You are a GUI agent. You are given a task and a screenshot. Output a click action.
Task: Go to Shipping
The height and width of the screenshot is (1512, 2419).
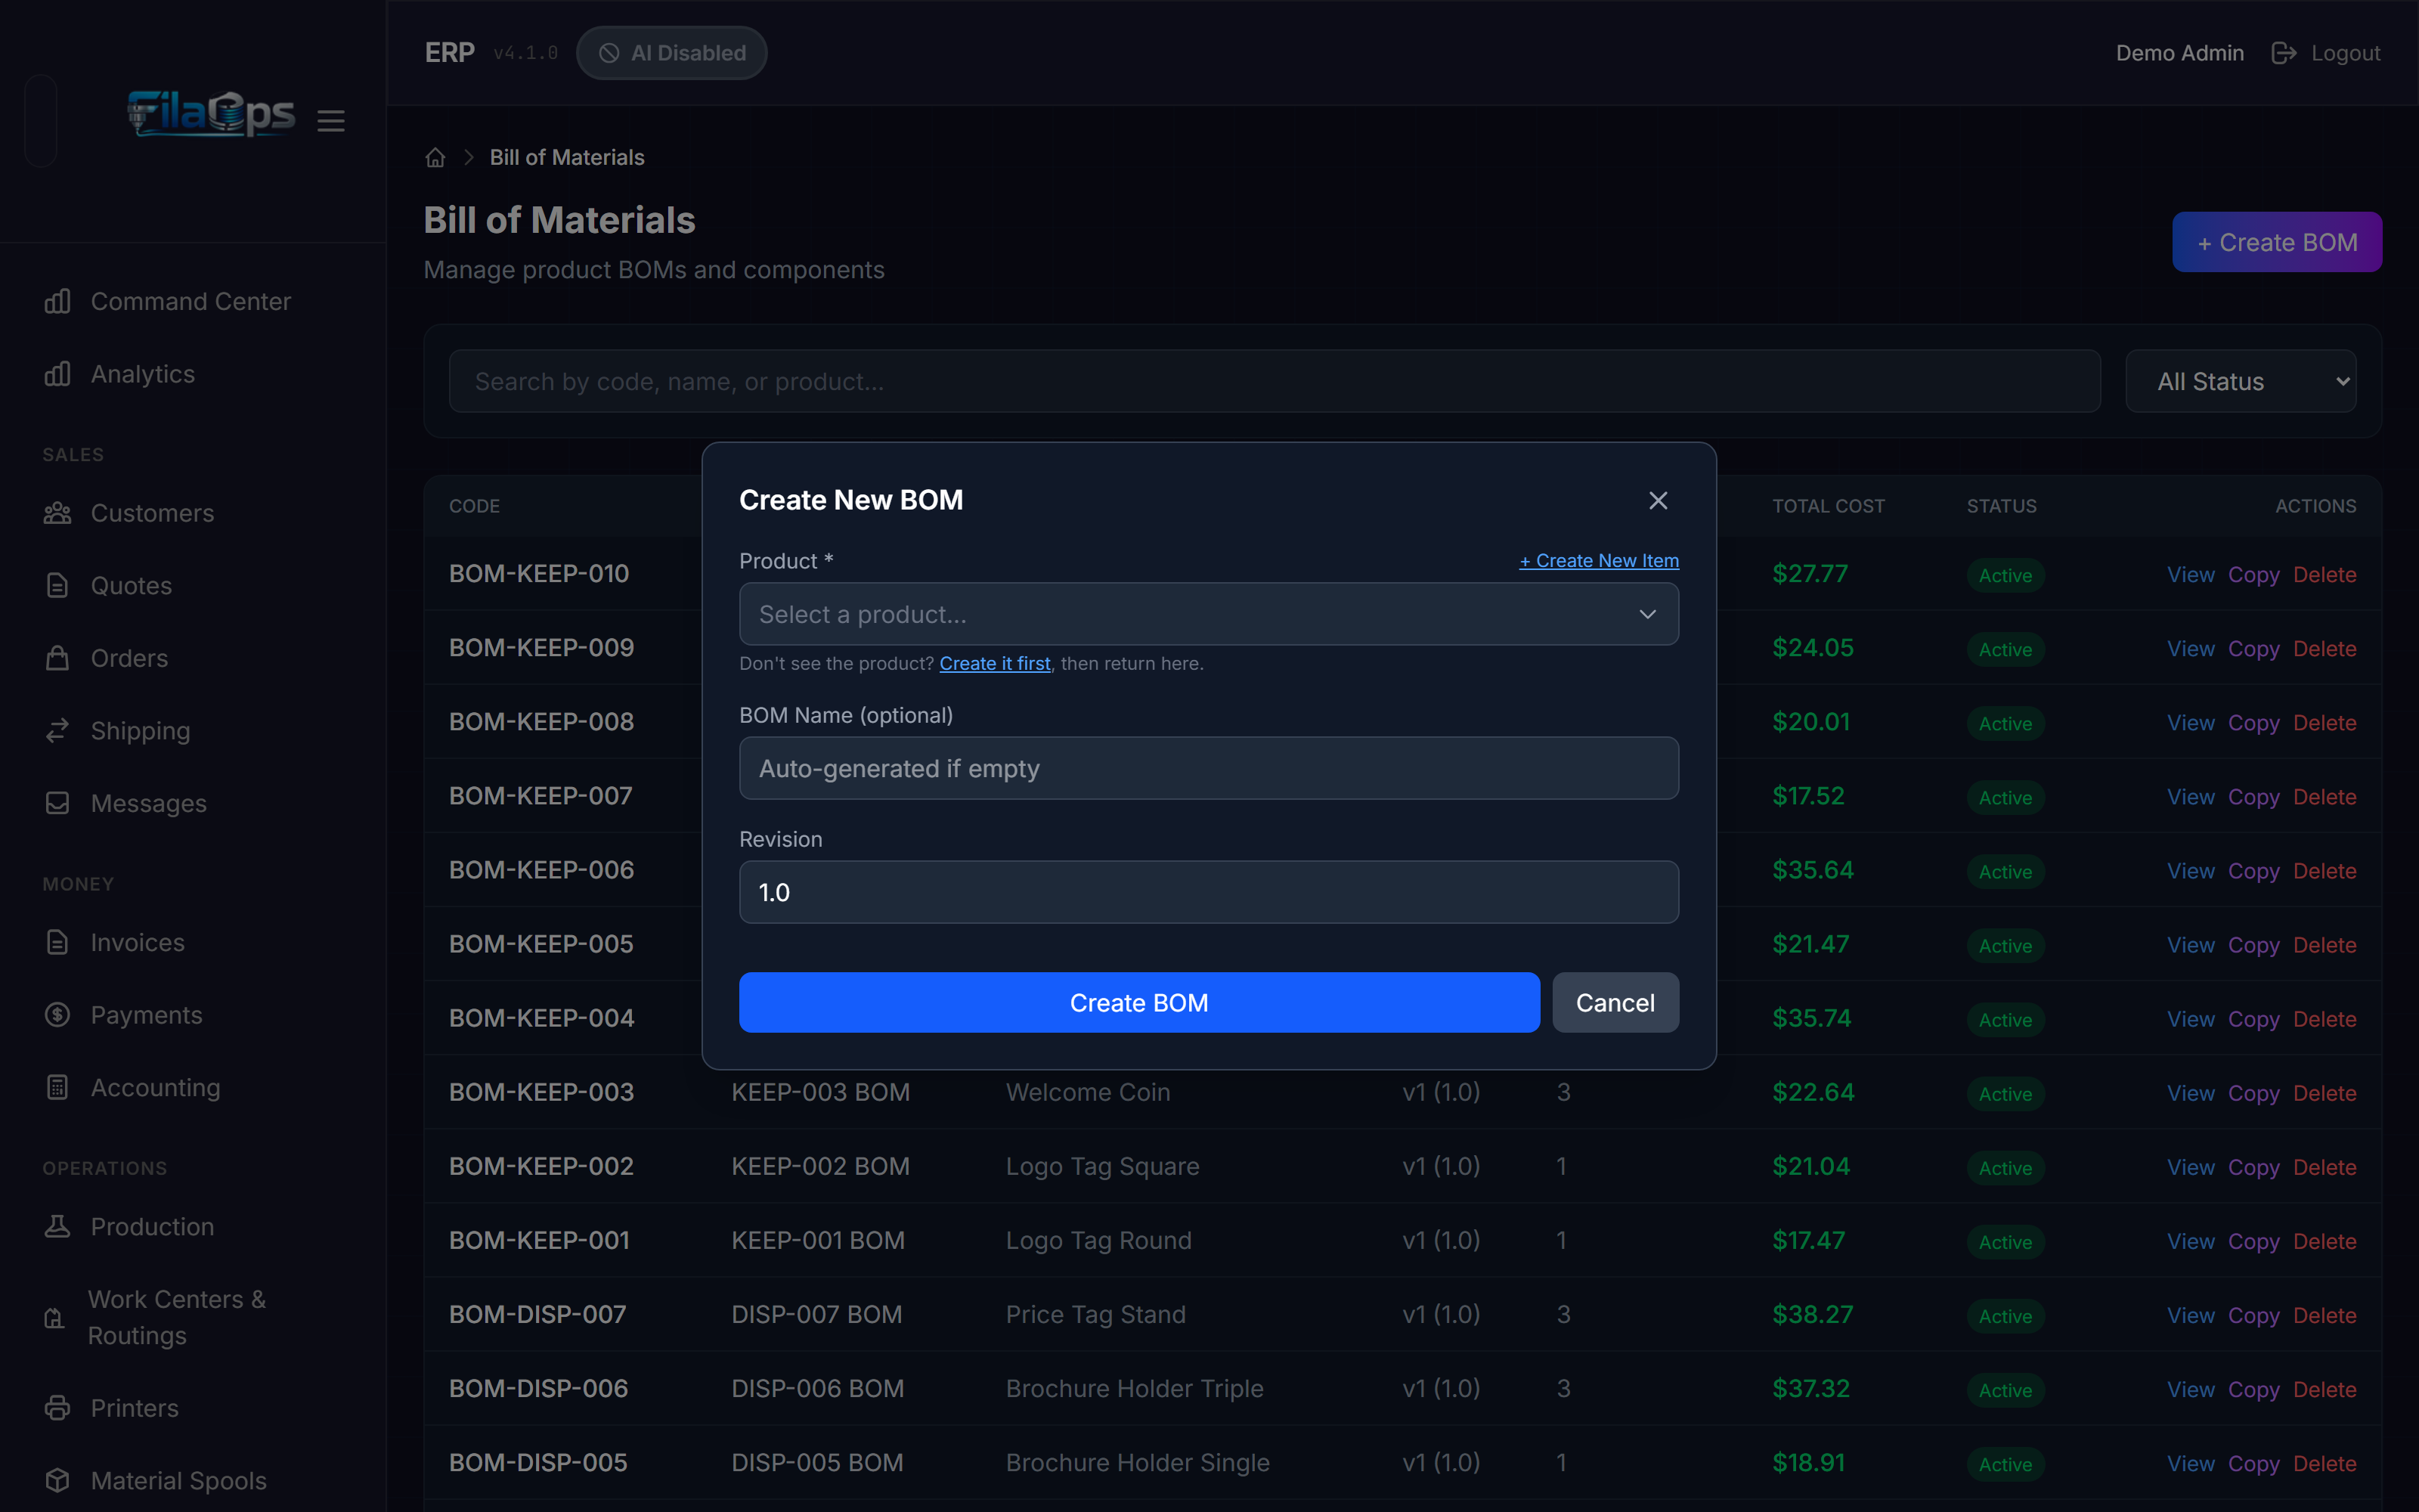pyautogui.click(x=140, y=731)
